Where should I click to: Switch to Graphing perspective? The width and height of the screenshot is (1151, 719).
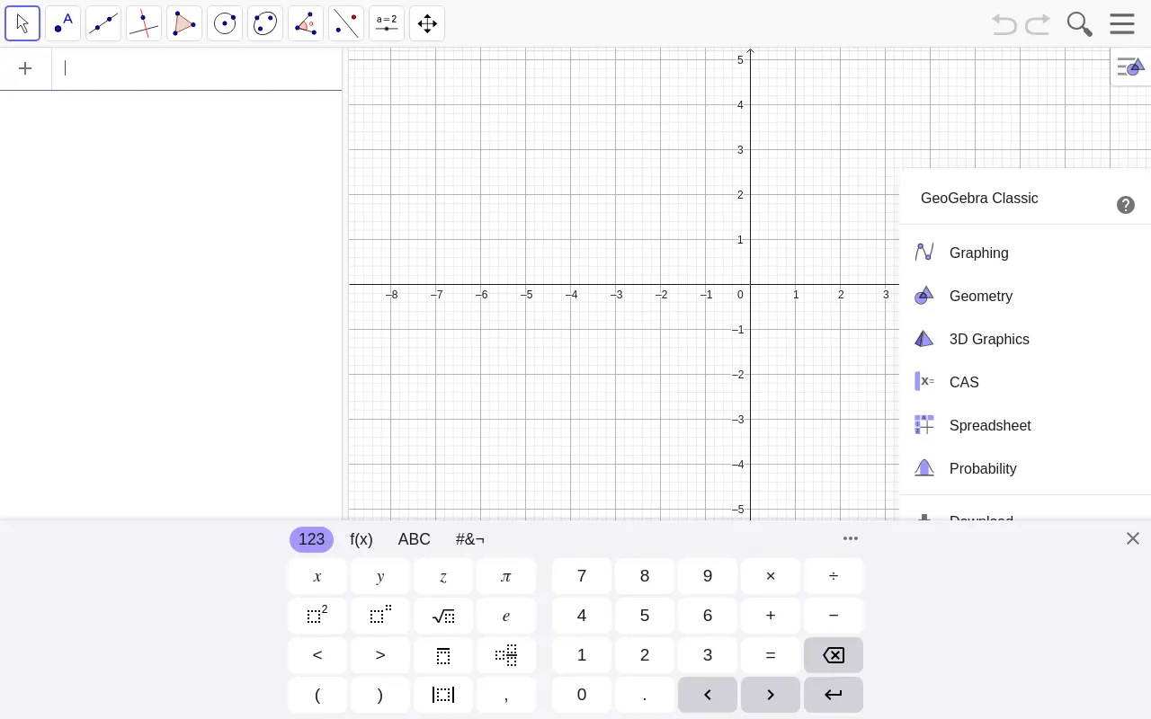pyautogui.click(x=1025, y=253)
